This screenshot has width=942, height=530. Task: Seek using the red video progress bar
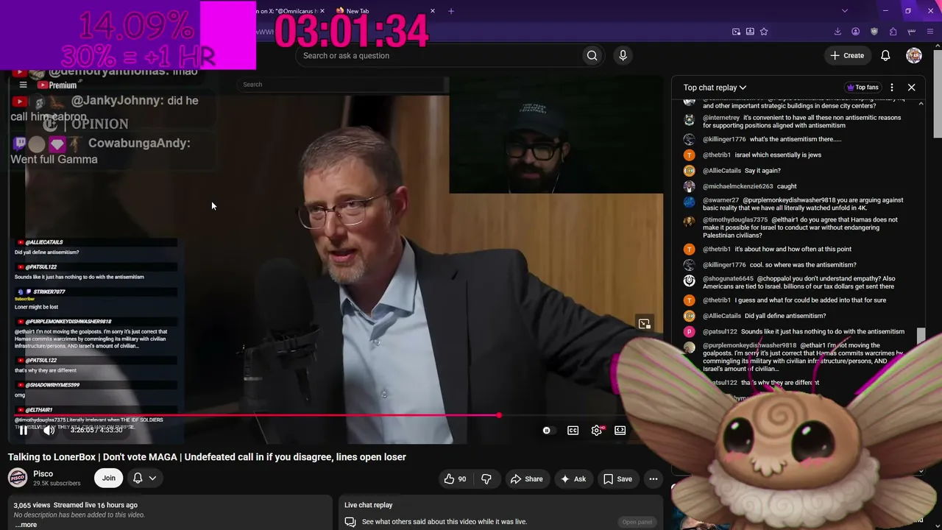257,415
